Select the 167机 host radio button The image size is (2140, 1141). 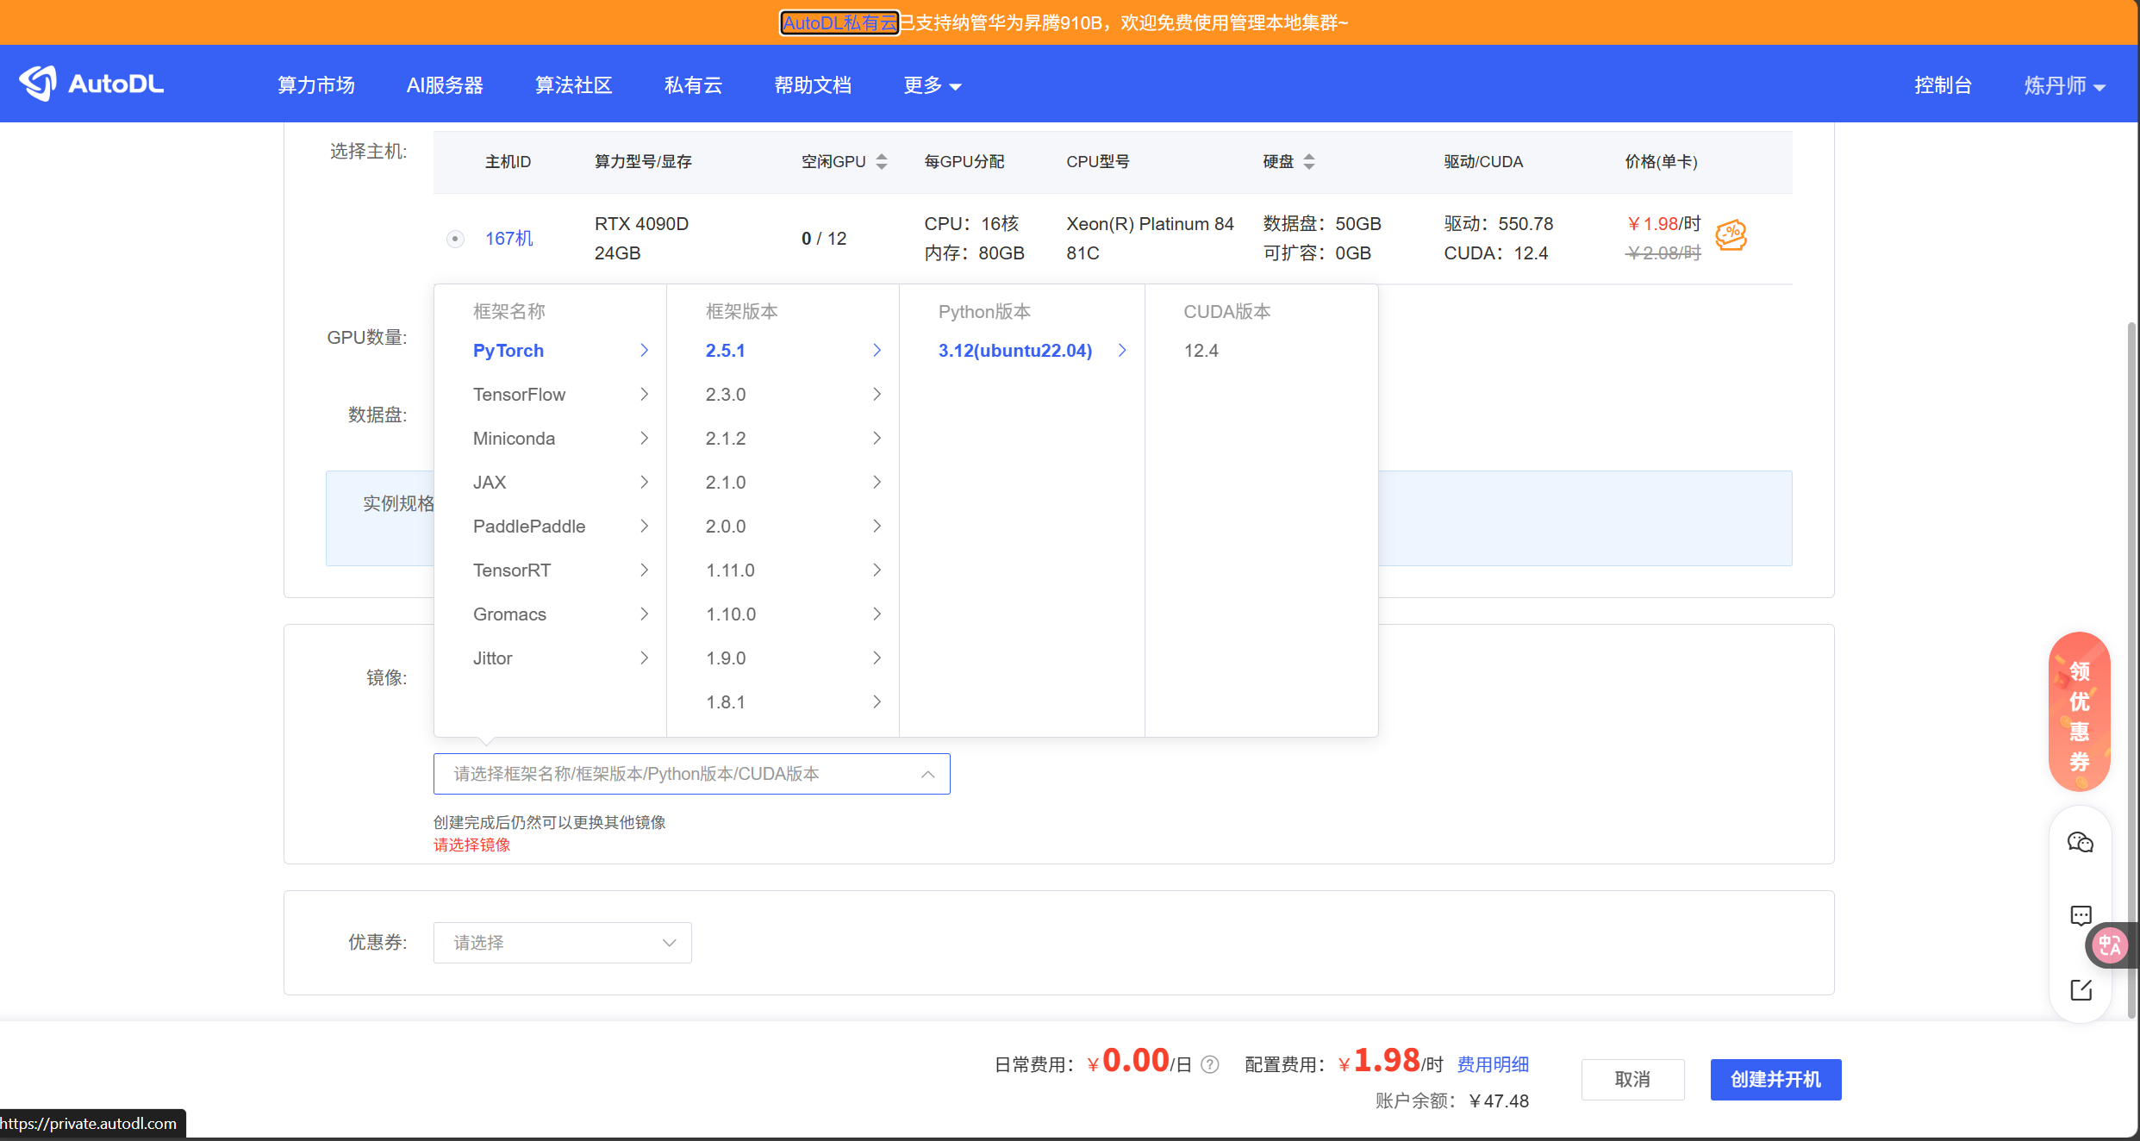point(455,239)
